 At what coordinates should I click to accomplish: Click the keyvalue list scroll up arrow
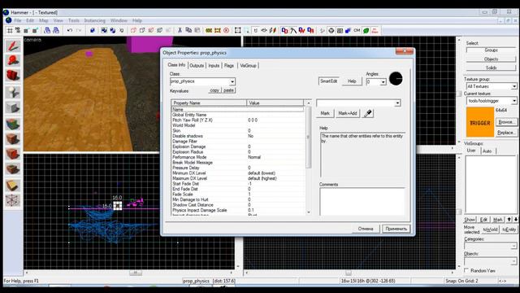coord(309,103)
